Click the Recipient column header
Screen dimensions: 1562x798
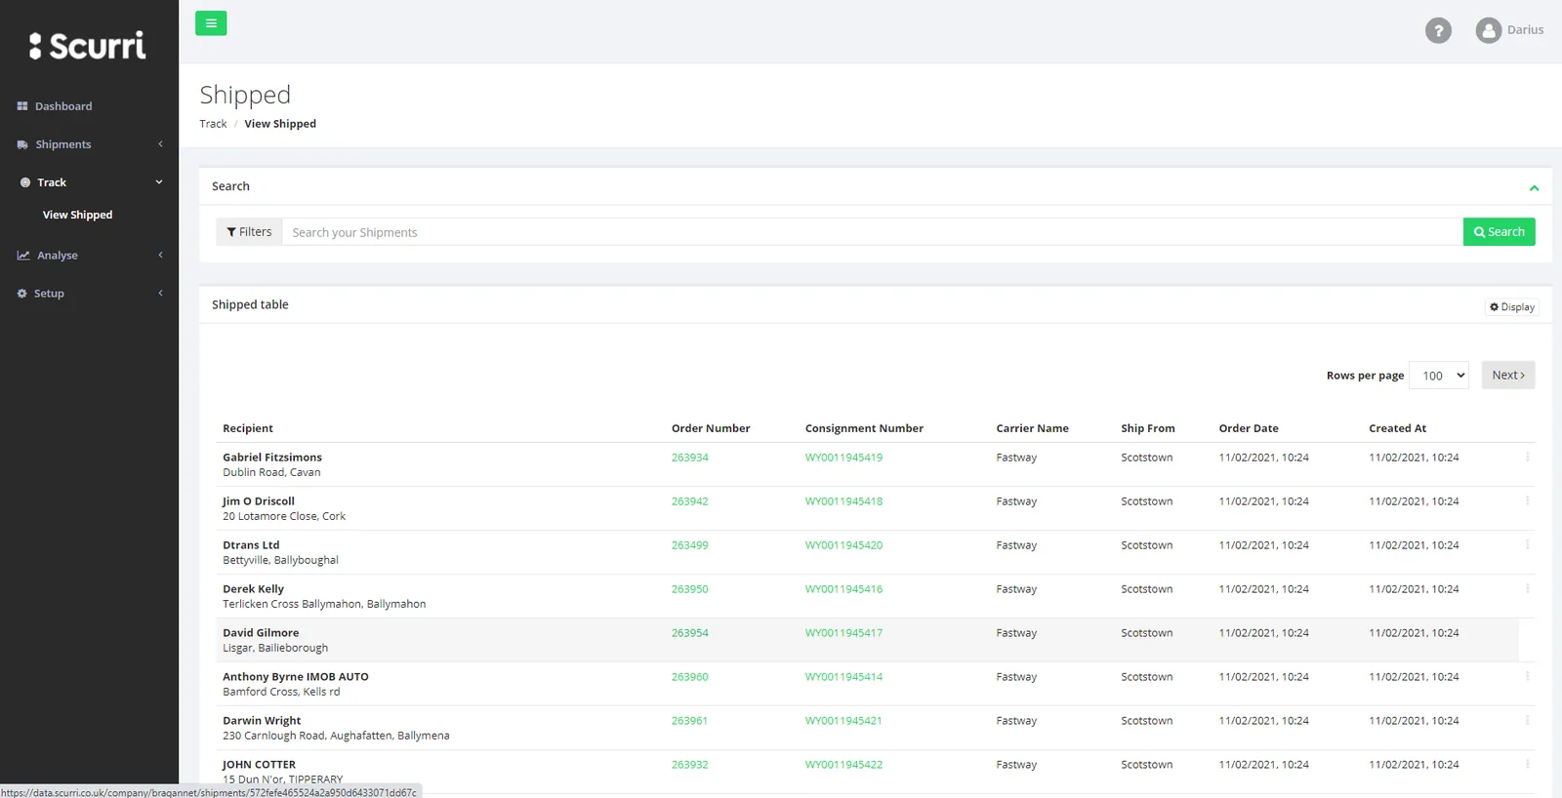pos(248,428)
